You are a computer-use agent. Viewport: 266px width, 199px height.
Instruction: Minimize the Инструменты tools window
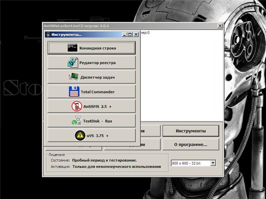[124, 34]
